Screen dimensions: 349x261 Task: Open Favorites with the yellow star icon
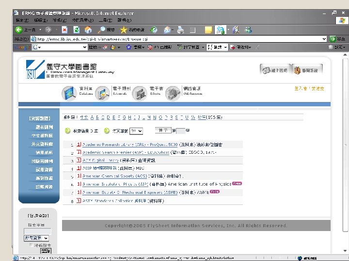point(124,30)
